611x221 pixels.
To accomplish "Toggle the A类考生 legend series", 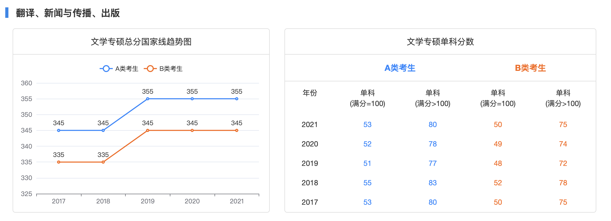I will point(119,69).
